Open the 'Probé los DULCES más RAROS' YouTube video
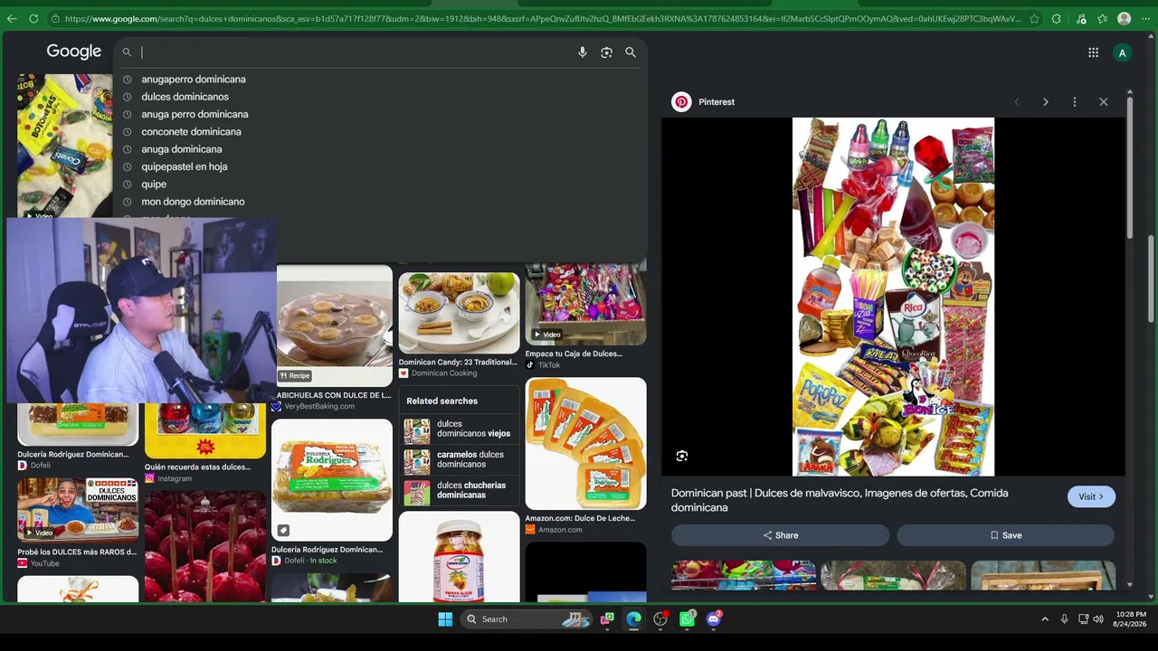Image resolution: width=1158 pixels, height=651 pixels. tap(78, 509)
